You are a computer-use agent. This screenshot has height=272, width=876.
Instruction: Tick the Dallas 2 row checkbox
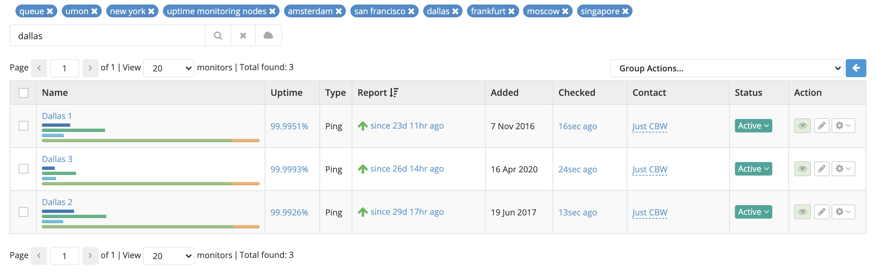[x=24, y=212]
